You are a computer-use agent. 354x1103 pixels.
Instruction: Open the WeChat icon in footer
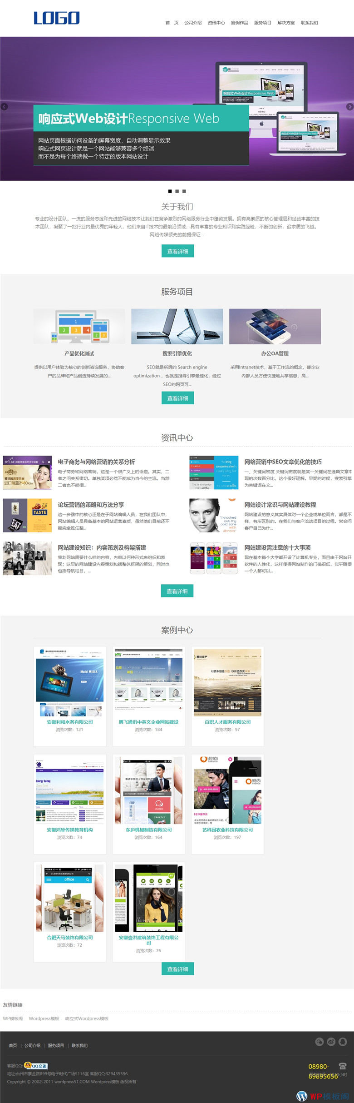point(320,1042)
